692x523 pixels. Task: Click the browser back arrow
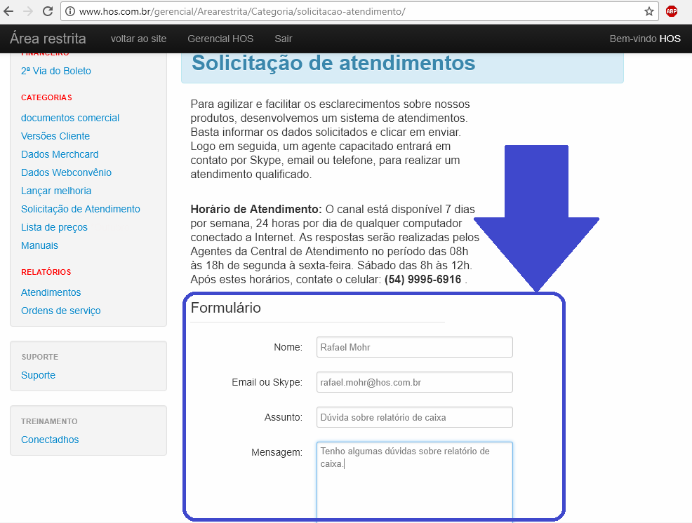coord(9,11)
